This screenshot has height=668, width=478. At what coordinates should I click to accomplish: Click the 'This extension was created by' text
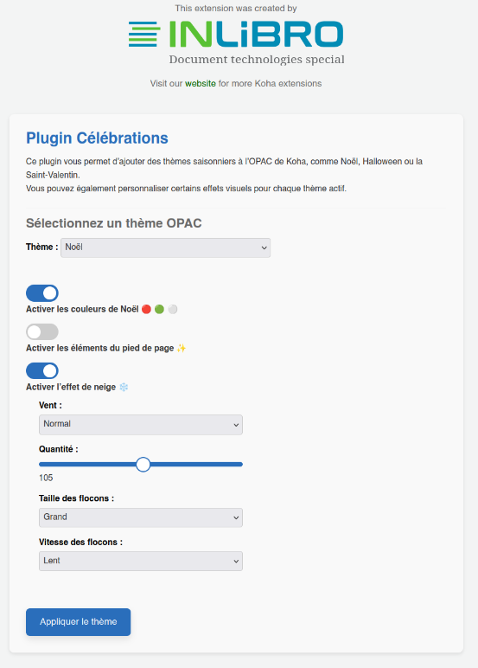coord(236,8)
